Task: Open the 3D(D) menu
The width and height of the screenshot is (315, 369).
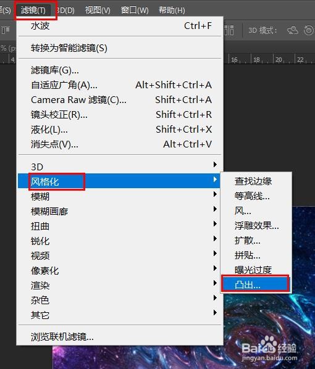Action: coord(65,10)
